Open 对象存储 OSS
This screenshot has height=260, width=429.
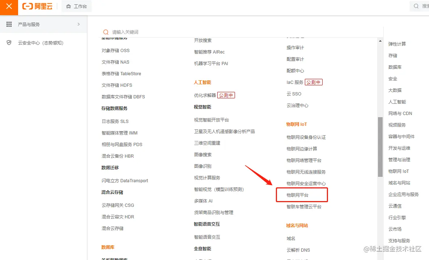click(115, 51)
